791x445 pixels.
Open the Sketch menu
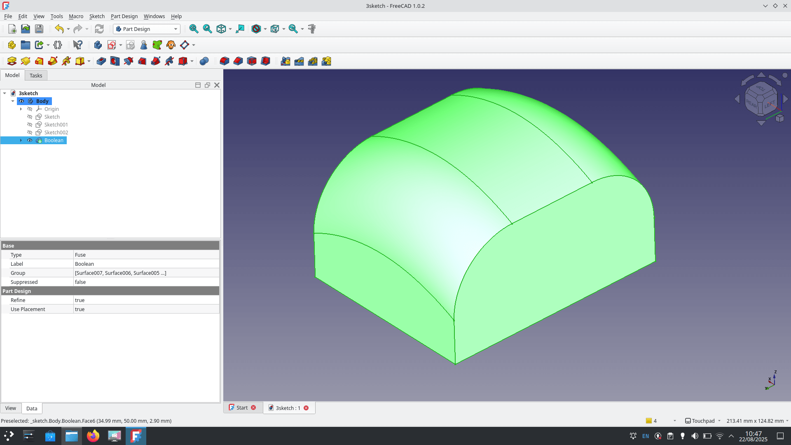[97, 16]
